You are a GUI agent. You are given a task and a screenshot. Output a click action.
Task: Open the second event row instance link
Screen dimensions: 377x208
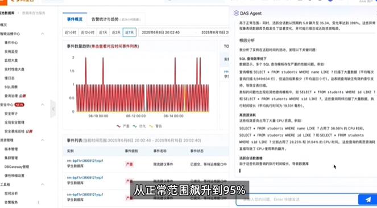(x=85, y=178)
